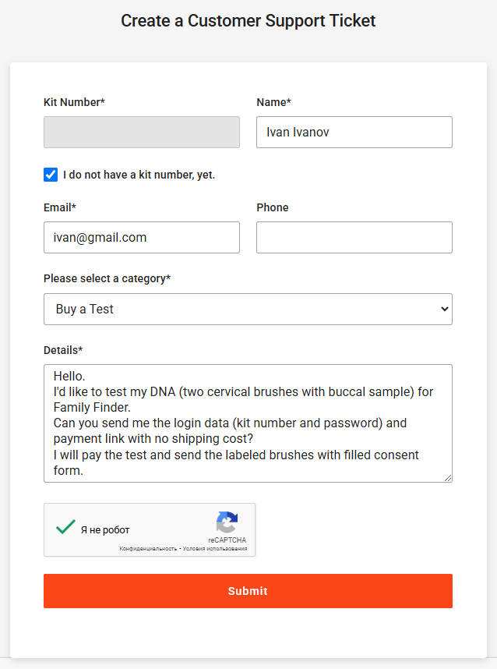Click the 'Please select a category' label

(x=107, y=278)
